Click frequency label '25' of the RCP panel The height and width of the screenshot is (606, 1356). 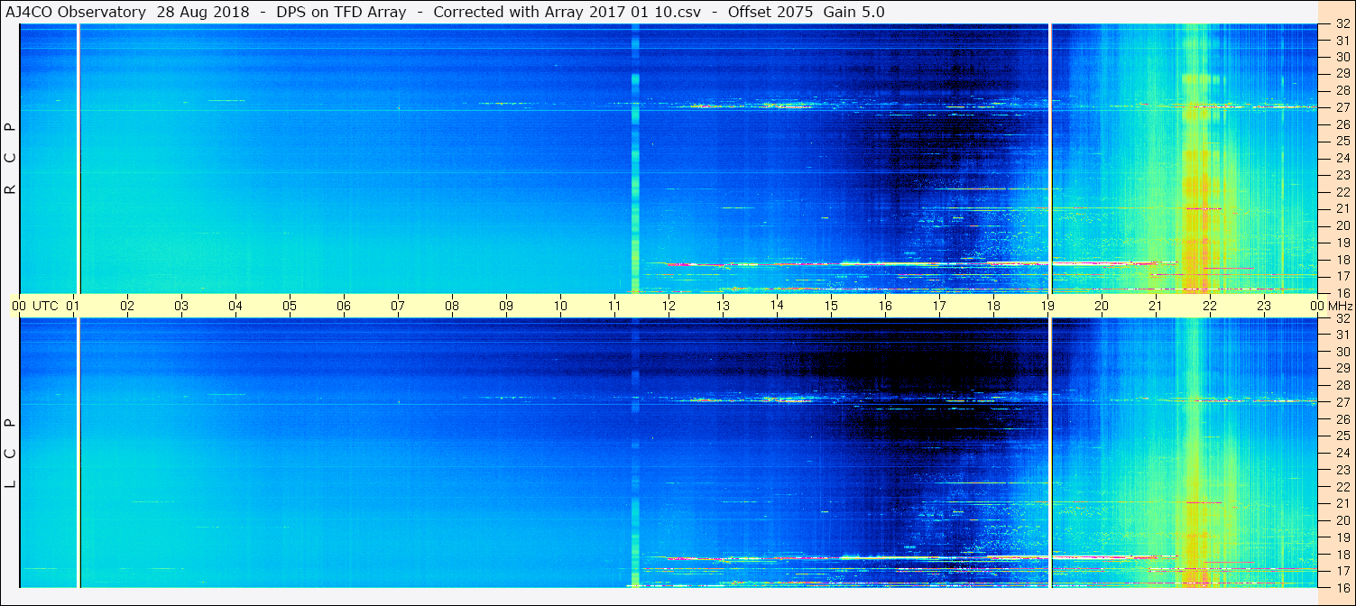(x=1342, y=142)
